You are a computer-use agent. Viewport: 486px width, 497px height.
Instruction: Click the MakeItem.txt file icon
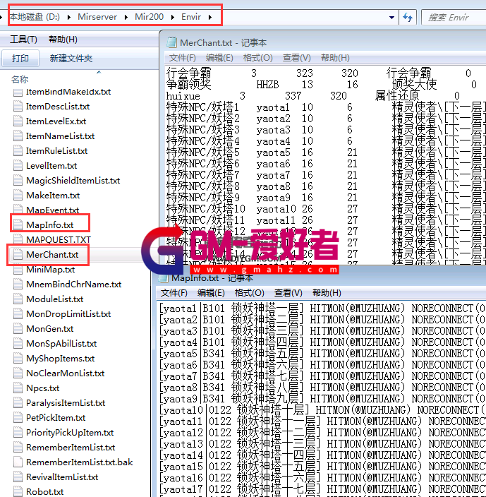pos(18,196)
